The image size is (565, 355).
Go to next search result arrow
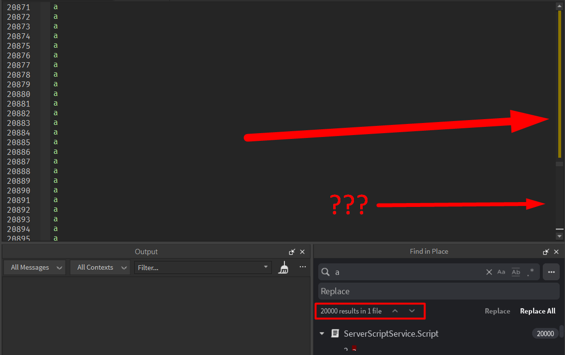pos(412,311)
